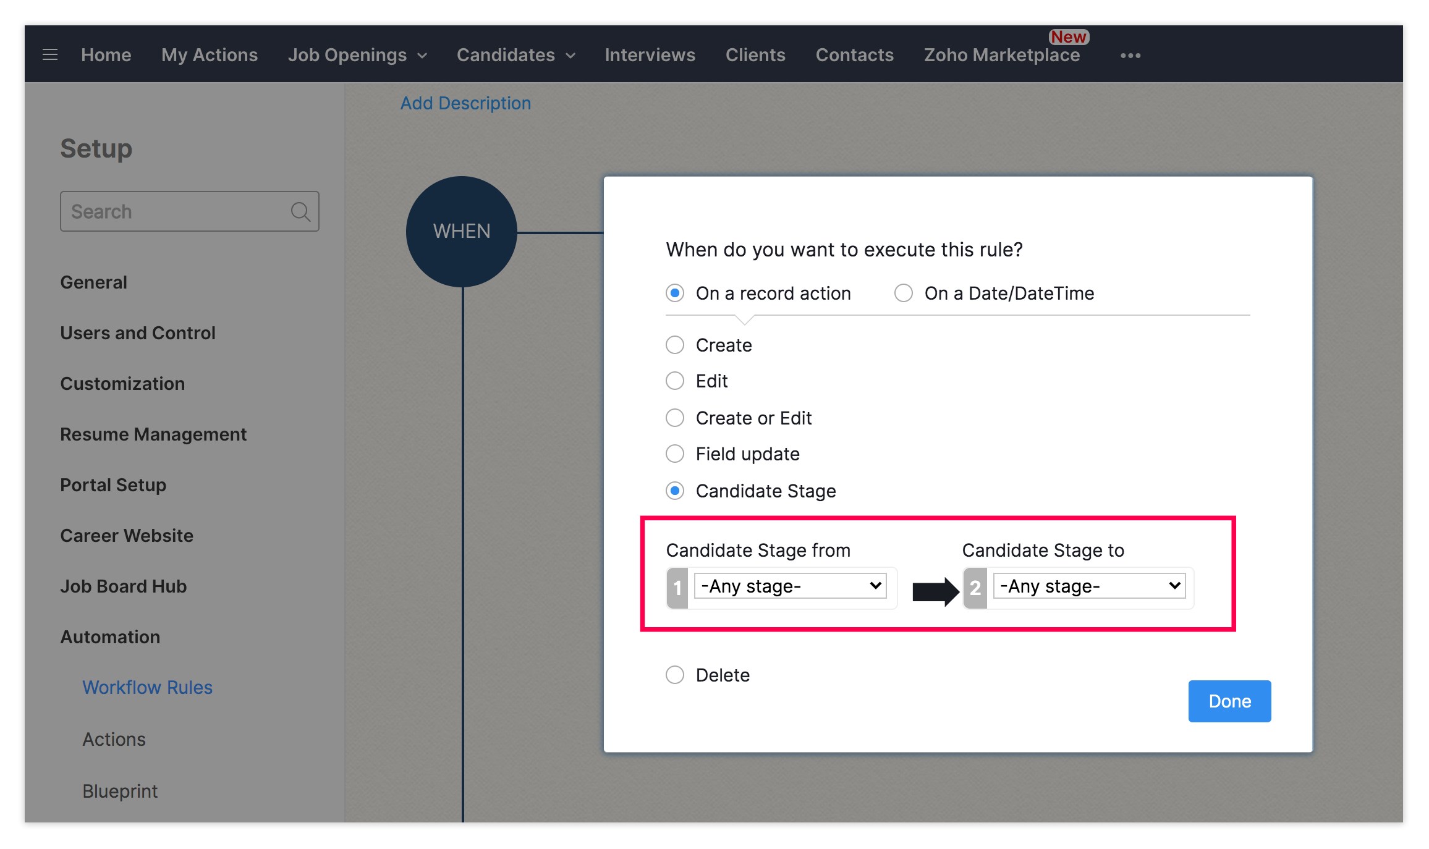1429x849 pixels.
Task: Open Zoho Marketplace in the nav bar
Action: pyautogui.click(x=1001, y=55)
